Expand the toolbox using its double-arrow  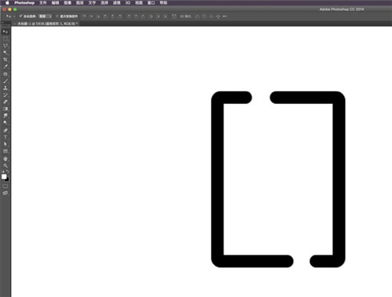click(x=2, y=23)
